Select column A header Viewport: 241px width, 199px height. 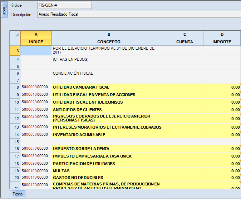[36, 34]
